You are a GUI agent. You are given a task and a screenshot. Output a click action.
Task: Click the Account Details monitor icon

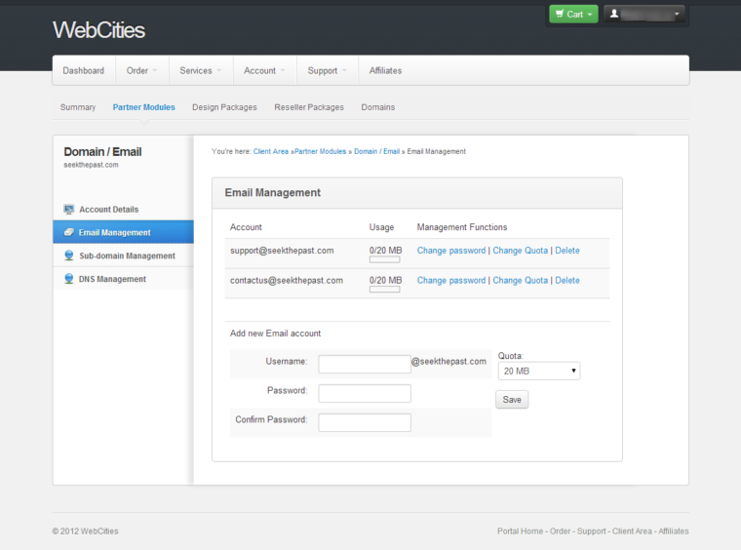[69, 210]
